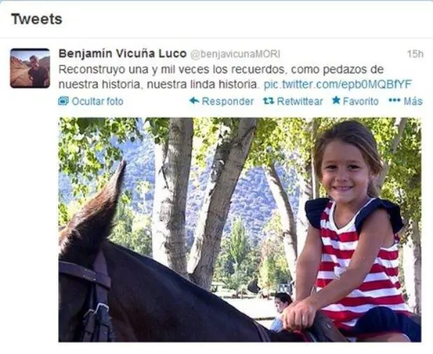Viewport: 433px width, 354px height.
Task: Click the @benjavicunaMORI handle
Action: click(235, 54)
